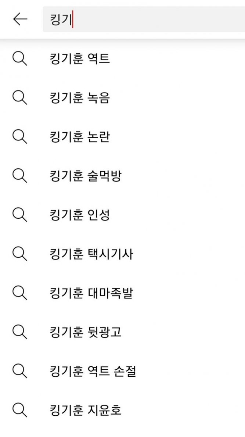Tap search icon beside 킹기훈 논란
Image resolution: width=245 pixels, height=437 pixels.
coord(20,137)
